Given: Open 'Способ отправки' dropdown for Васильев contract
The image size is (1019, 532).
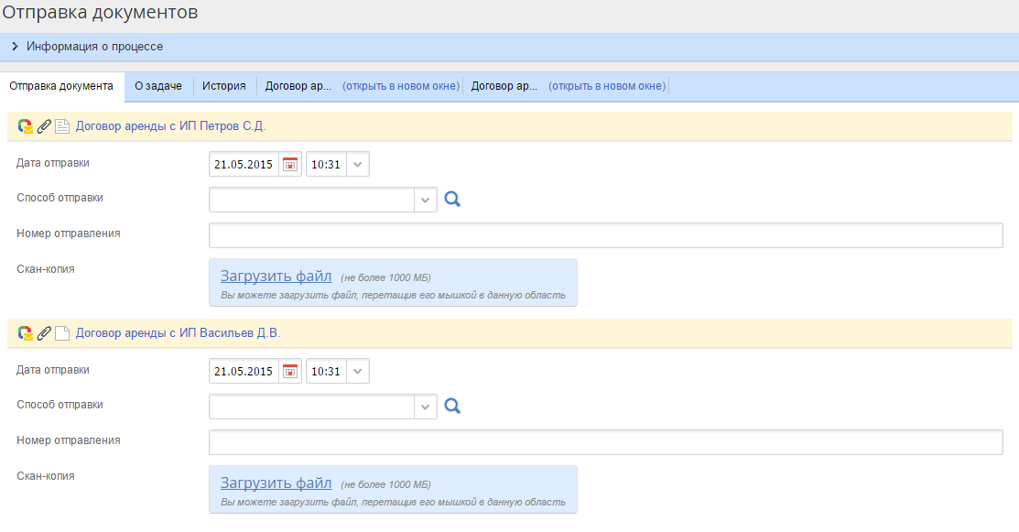Looking at the screenshot, I should coord(425,407).
